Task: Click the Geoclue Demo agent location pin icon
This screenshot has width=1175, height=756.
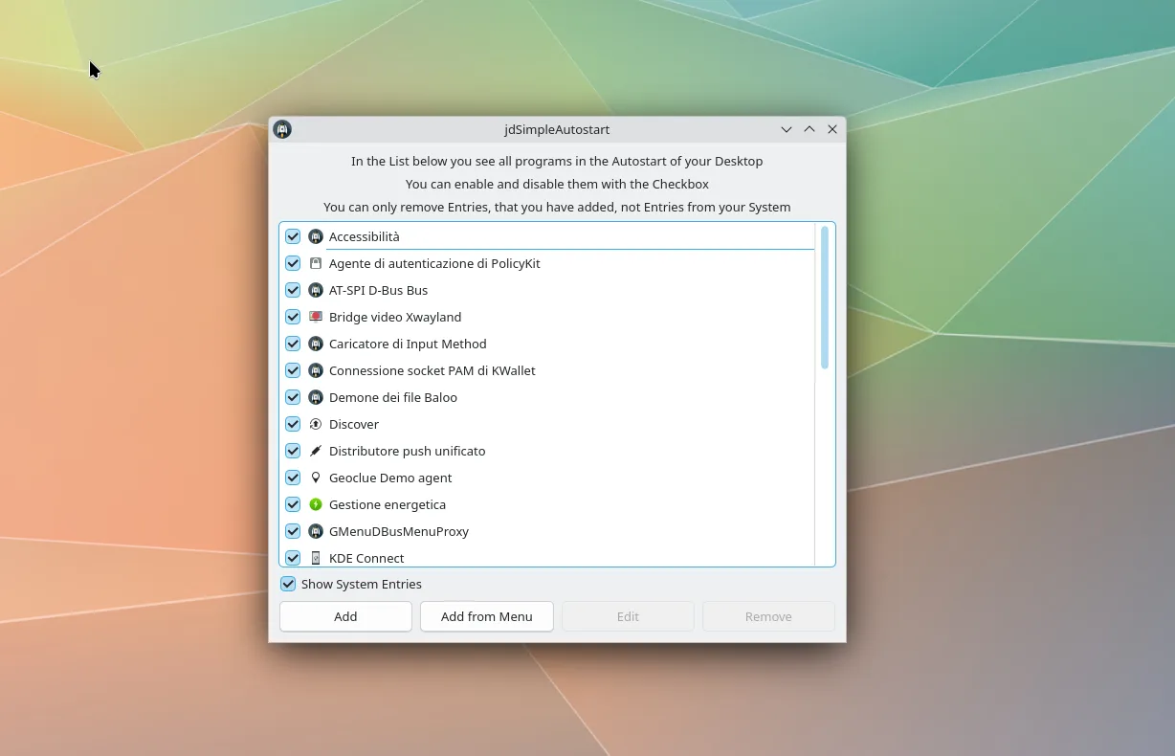Action: 316,478
